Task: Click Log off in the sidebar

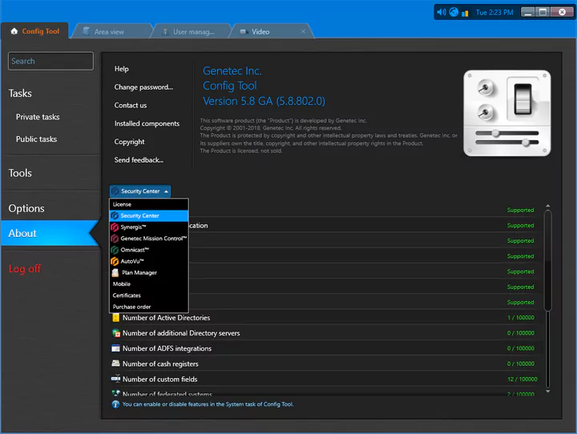Action: click(x=25, y=269)
